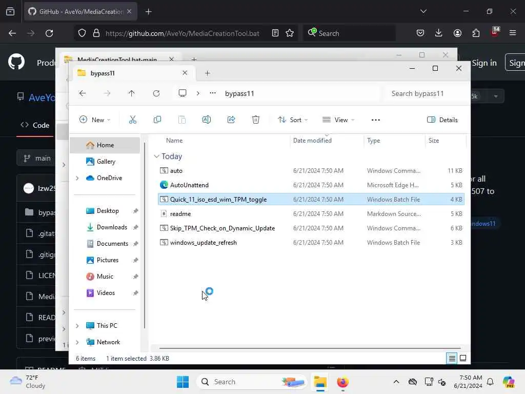Open Firefox account icon
The height and width of the screenshot is (394, 525).
click(457, 33)
